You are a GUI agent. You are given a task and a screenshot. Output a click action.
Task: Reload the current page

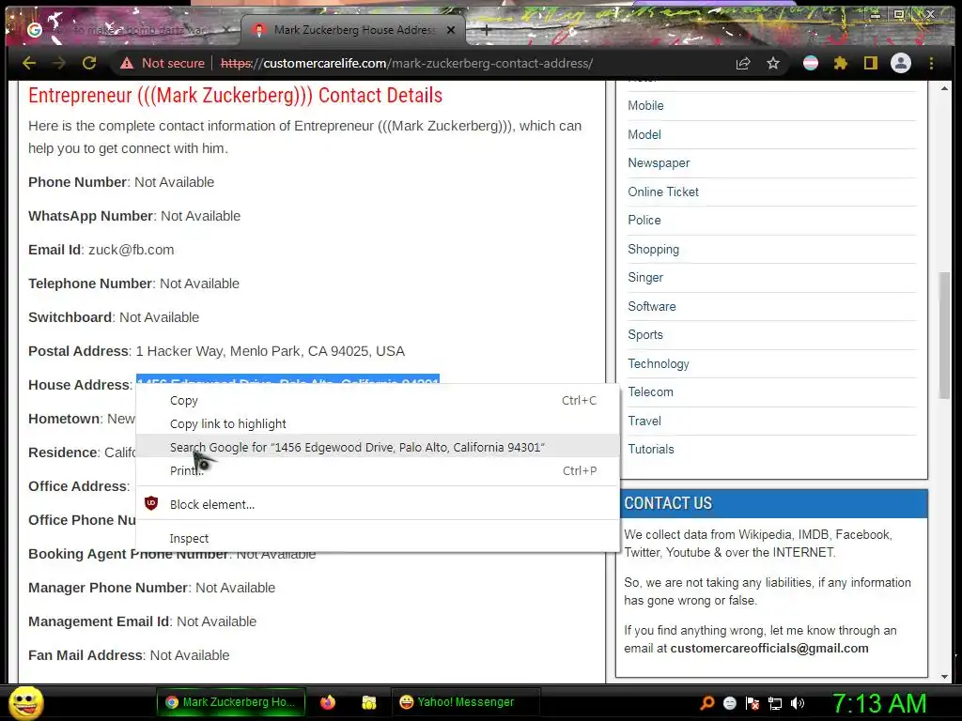click(89, 63)
